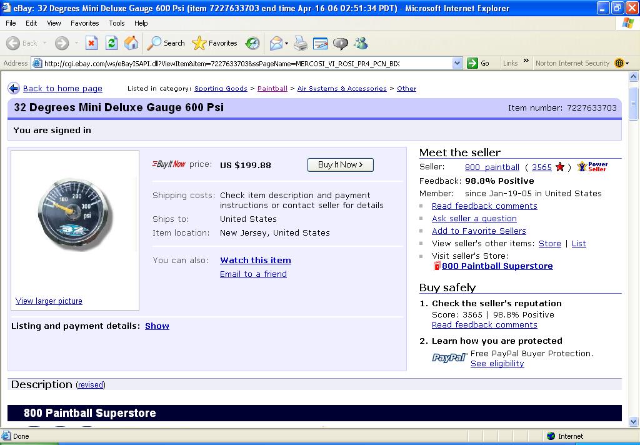
Task: Open the Favorites star toolbar button
Action: 215,43
